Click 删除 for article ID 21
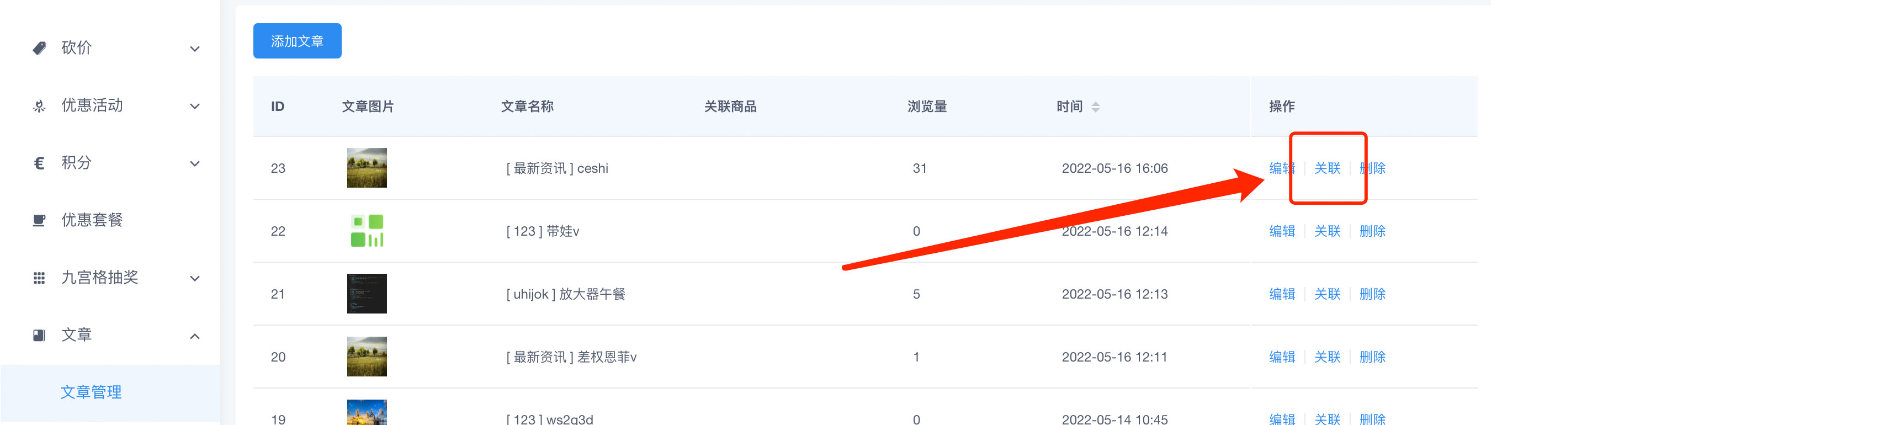Viewport: 1879px width, 425px height. pyautogui.click(x=1372, y=294)
